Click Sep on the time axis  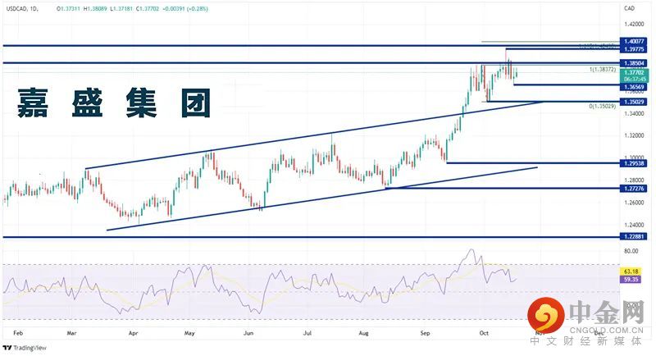point(425,333)
